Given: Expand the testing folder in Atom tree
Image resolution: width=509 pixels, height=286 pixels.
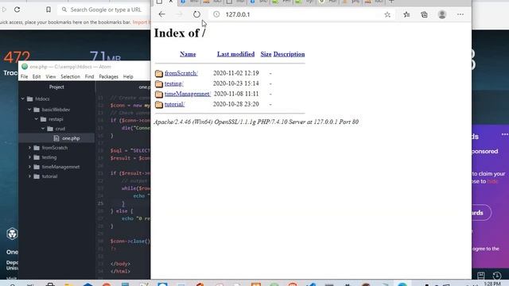Looking at the screenshot, I should (x=29, y=157).
